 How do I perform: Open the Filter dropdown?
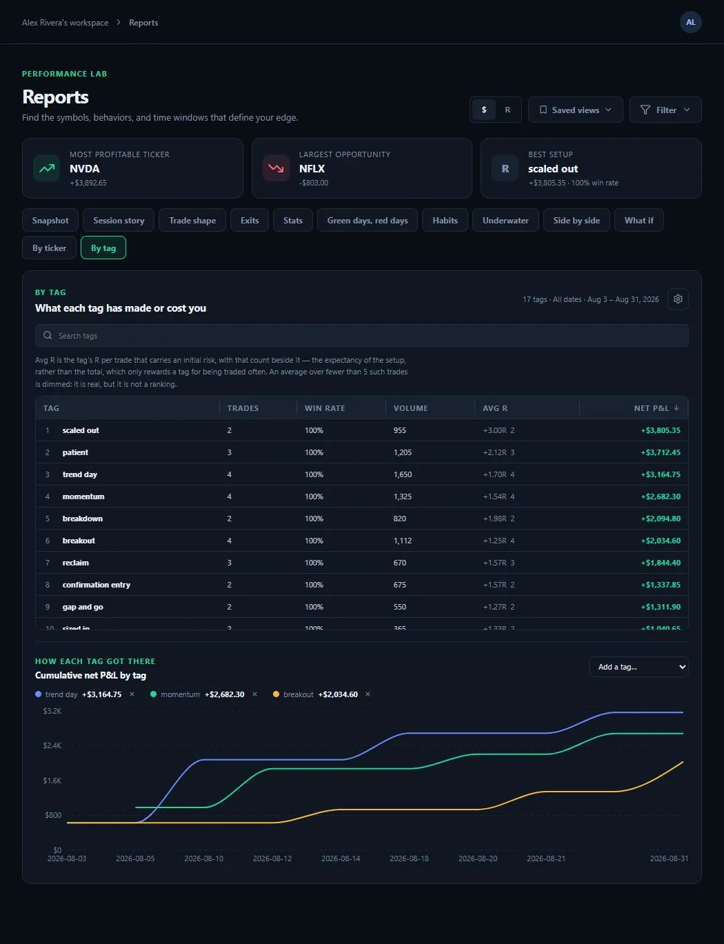tap(665, 110)
